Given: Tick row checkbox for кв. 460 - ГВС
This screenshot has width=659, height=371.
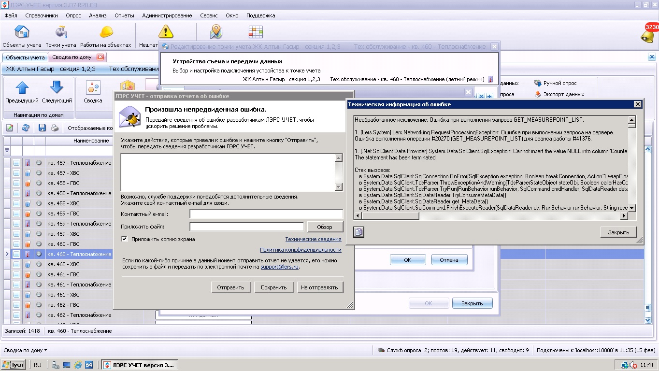Looking at the screenshot, I should tap(16, 244).
